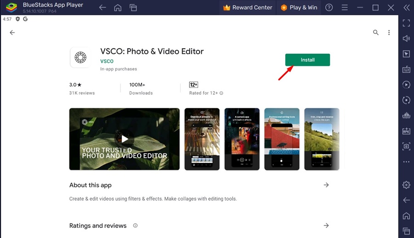Open keyboard game controls in sidebar
414x238 pixels.
coord(406,70)
